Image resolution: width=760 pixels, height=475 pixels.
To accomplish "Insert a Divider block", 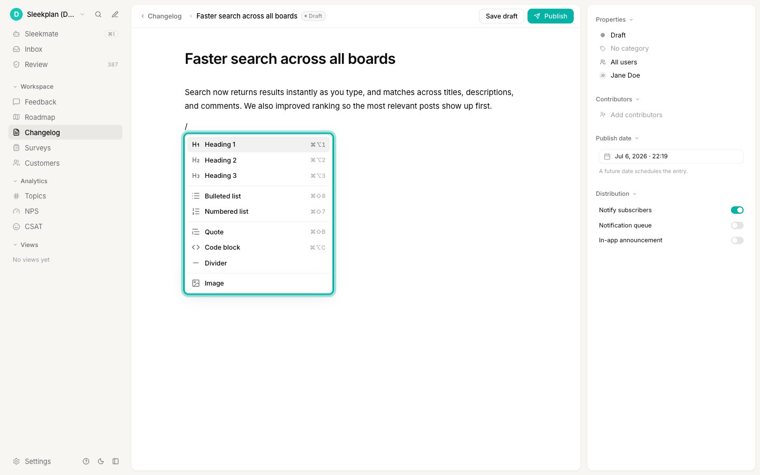I will point(259,263).
